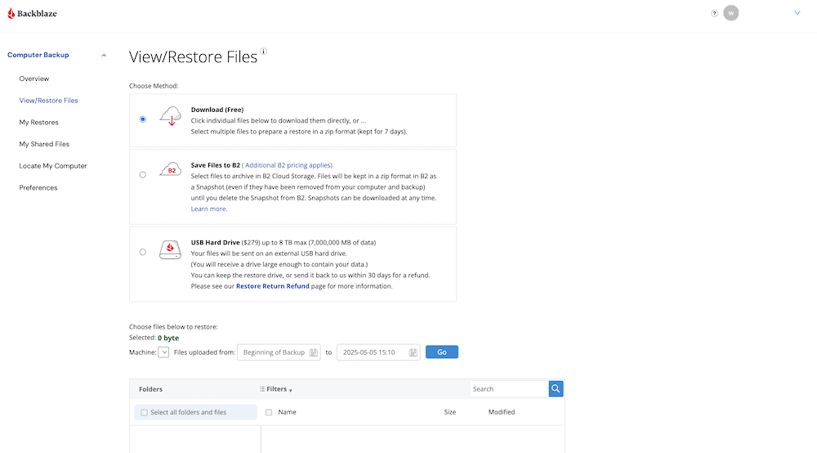The width and height of the screenshot is (817, 453).
Task: Open the Machine dropdown
Action: (163, 352)
